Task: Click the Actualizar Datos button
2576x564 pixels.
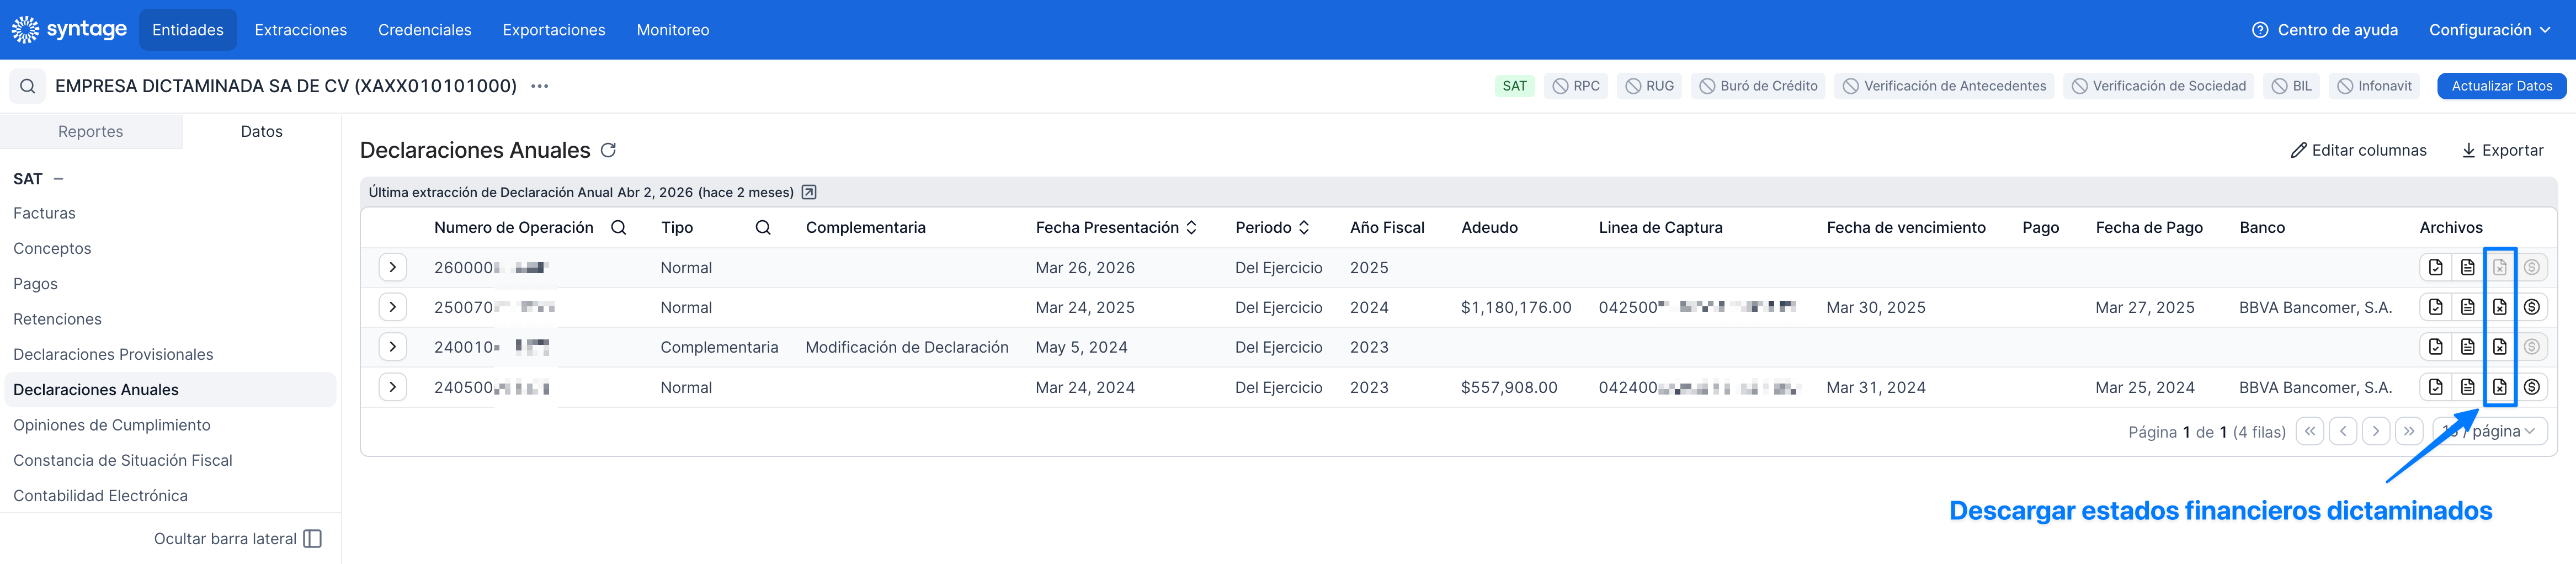Action: click(x=2501, y=86)
